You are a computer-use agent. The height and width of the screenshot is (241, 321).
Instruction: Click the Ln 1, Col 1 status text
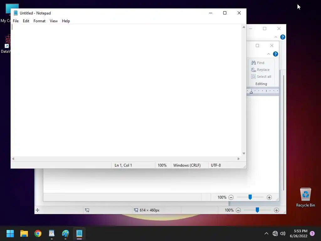[x=123, y=165]
